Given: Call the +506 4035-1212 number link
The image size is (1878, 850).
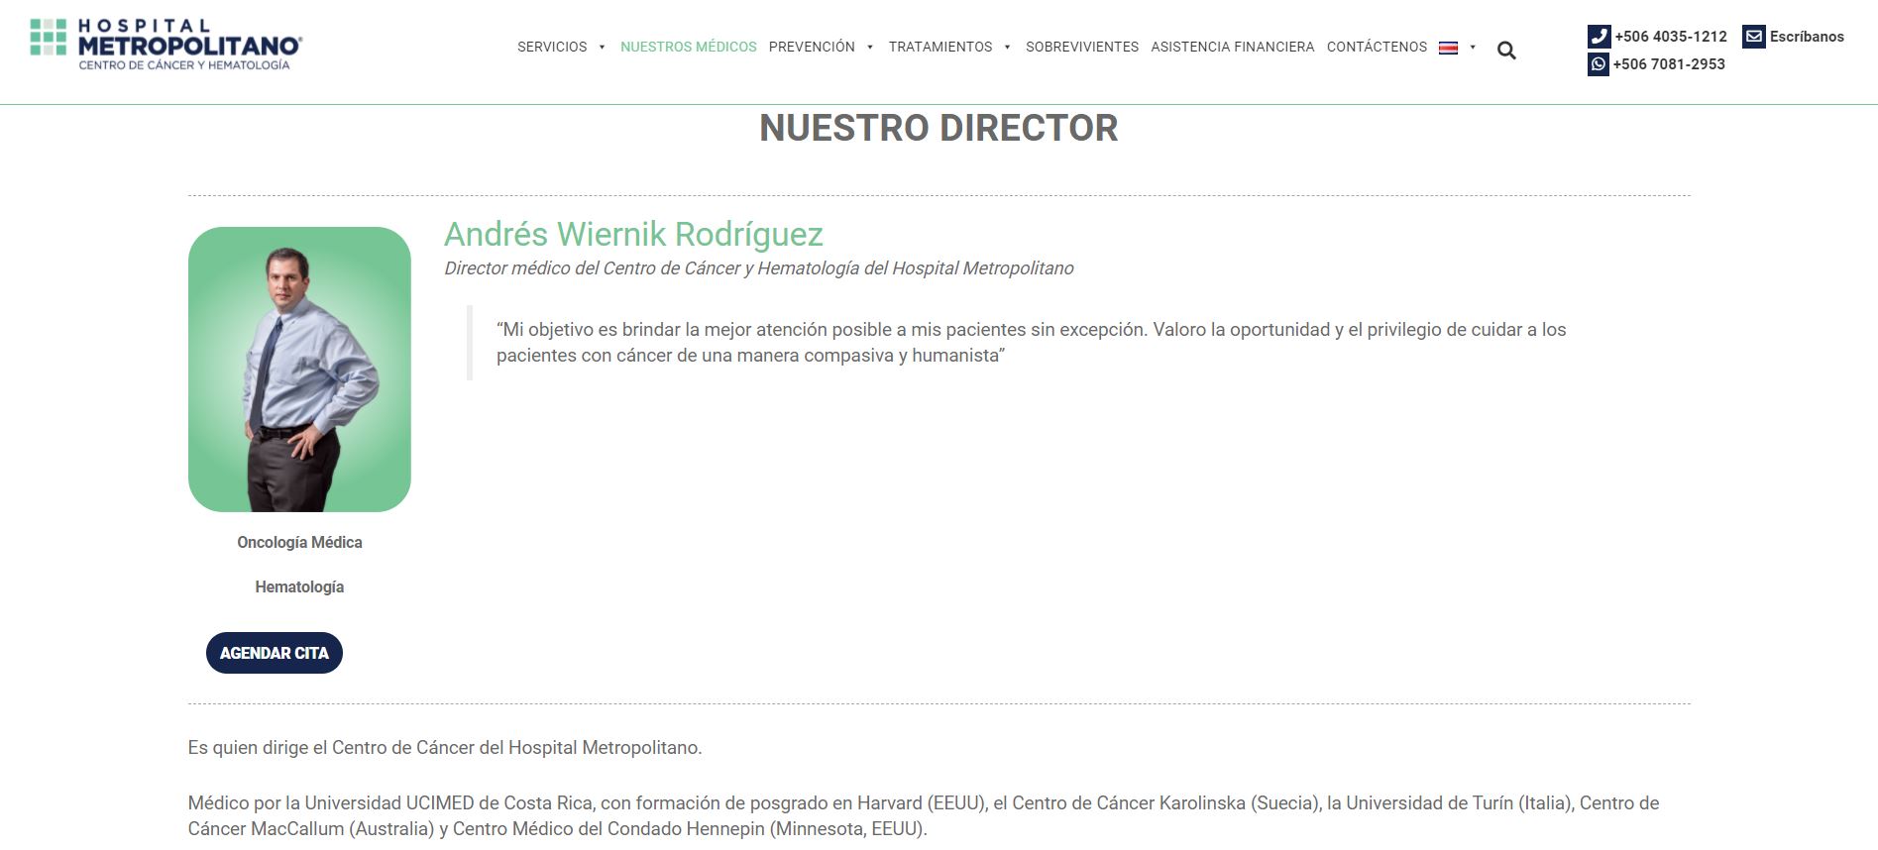Looking at the screenshot, I should pyautogui.click(x=1670, y=37).
